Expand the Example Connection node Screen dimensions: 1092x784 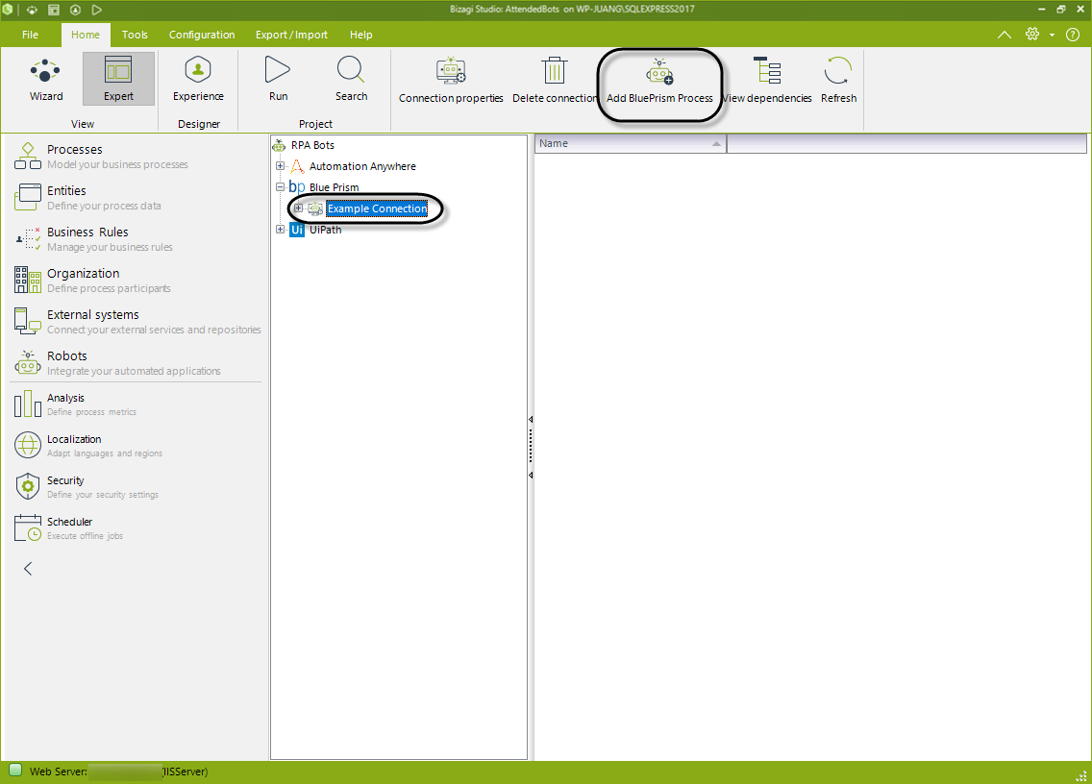pos(298,208)
